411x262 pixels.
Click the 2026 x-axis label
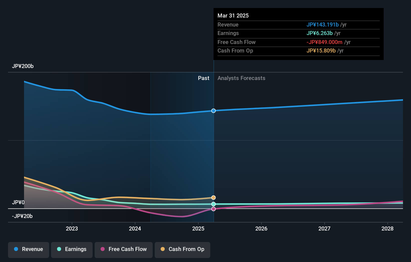click(x=261, y=228)
